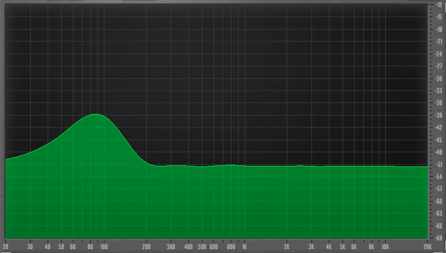Click the -21 dB scale label
The height and width of the screenshot is (253, 446).
(x=439, y=42)
